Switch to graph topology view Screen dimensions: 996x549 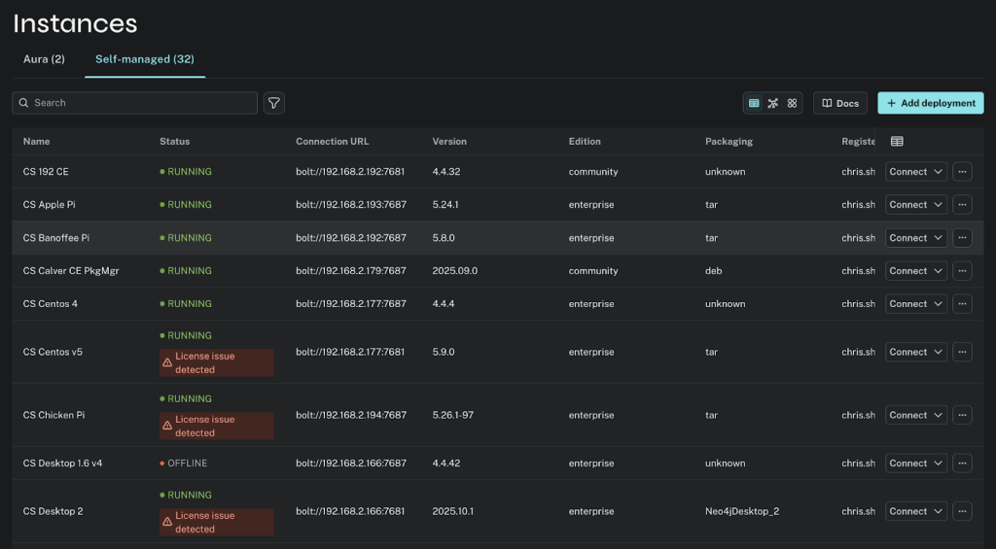pyautogui.click(x=773, y=103)
